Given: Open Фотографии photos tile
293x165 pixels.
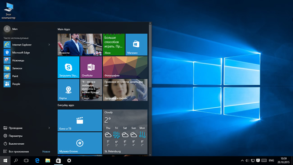Looking at the screenshot, I should [x=125, y=67].
